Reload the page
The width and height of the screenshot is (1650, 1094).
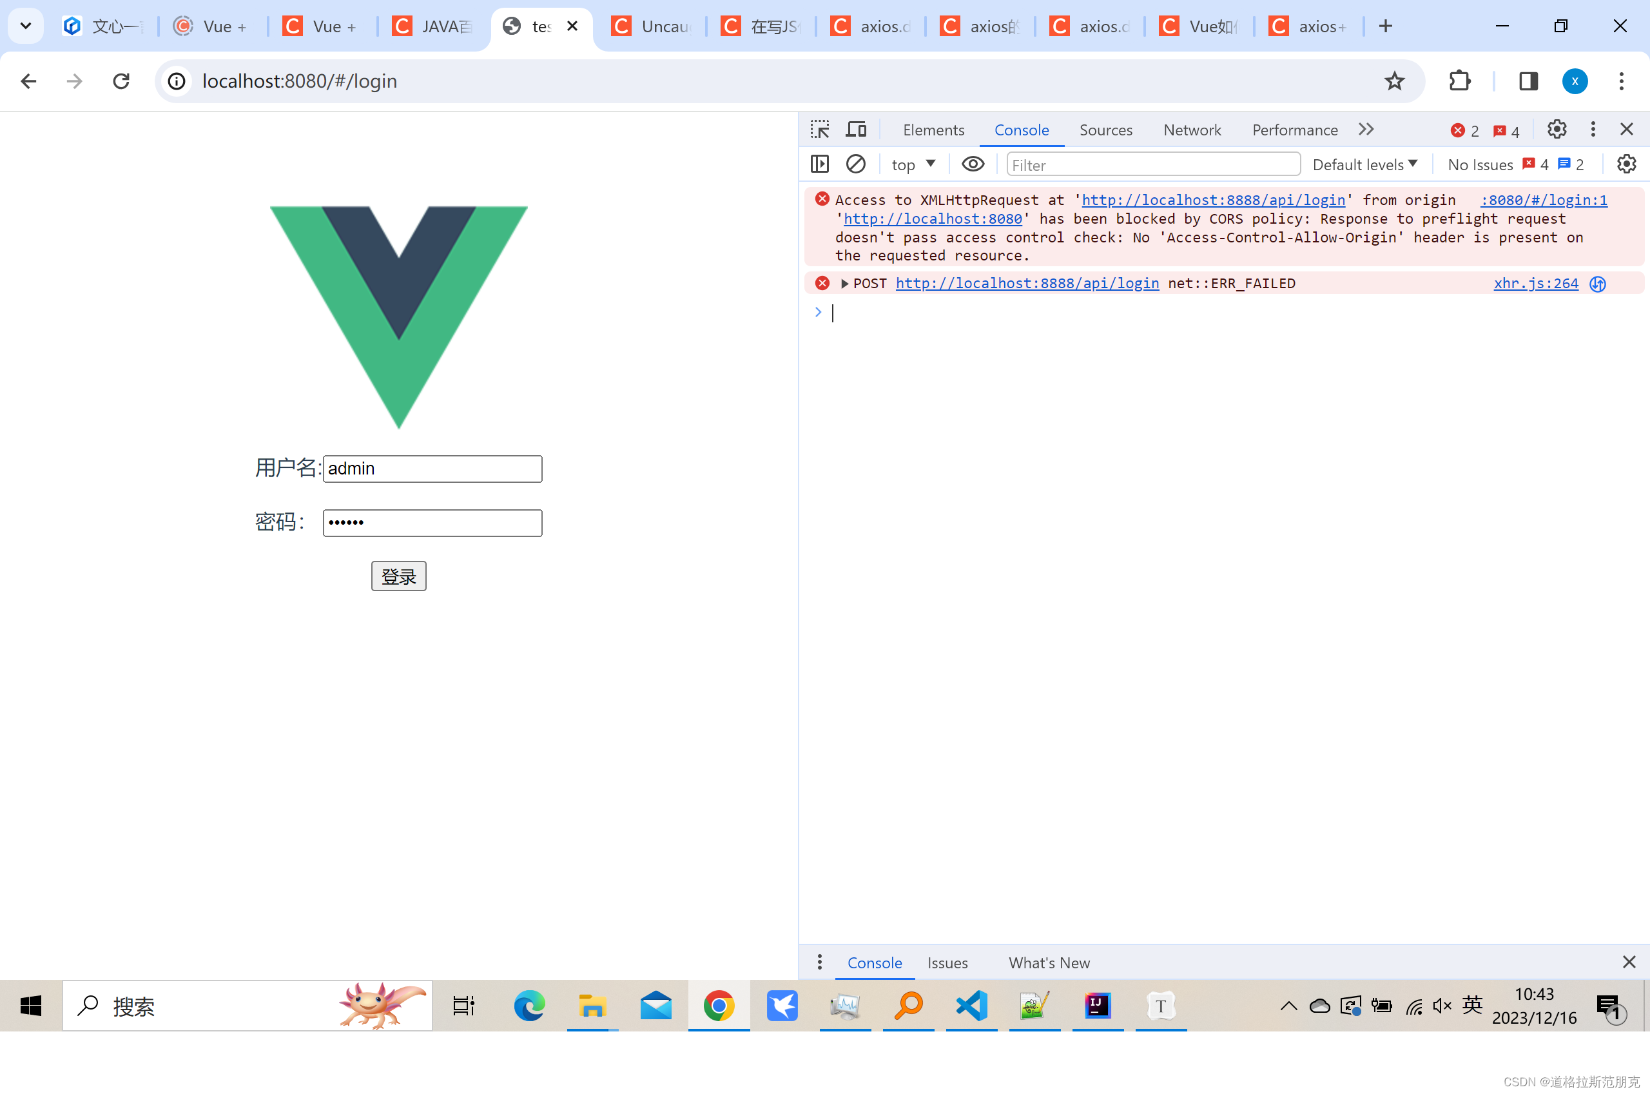click(121, 81)
